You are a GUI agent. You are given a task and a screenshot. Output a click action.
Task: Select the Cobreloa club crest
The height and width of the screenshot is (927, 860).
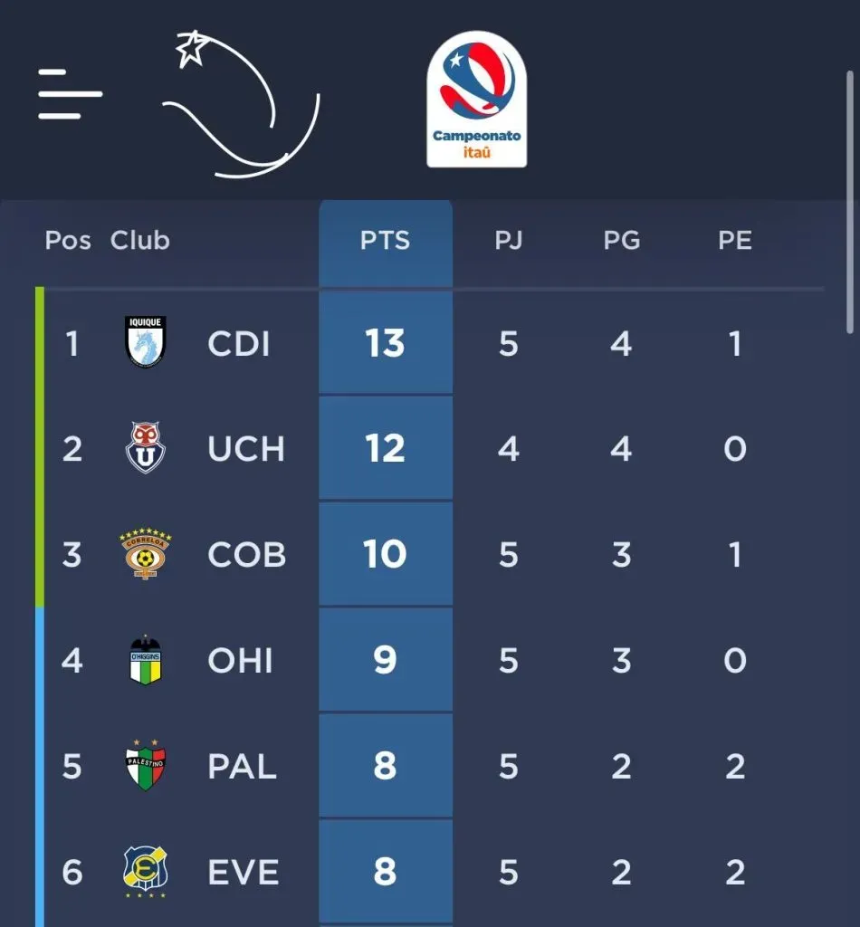pyautogui.click(x=146, y=553)
